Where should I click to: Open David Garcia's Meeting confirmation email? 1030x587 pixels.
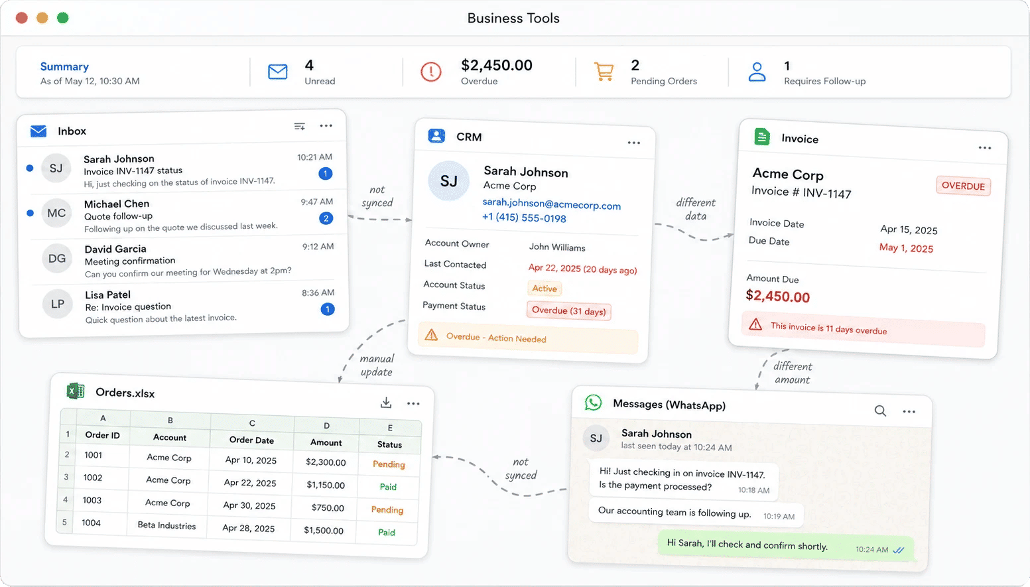pos(183,260)
